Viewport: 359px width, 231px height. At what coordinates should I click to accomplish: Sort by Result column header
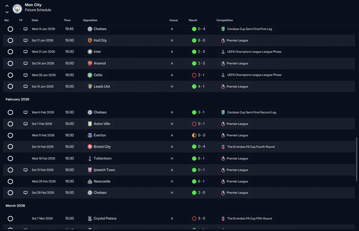pyautogui.click(x=193, y=20)
